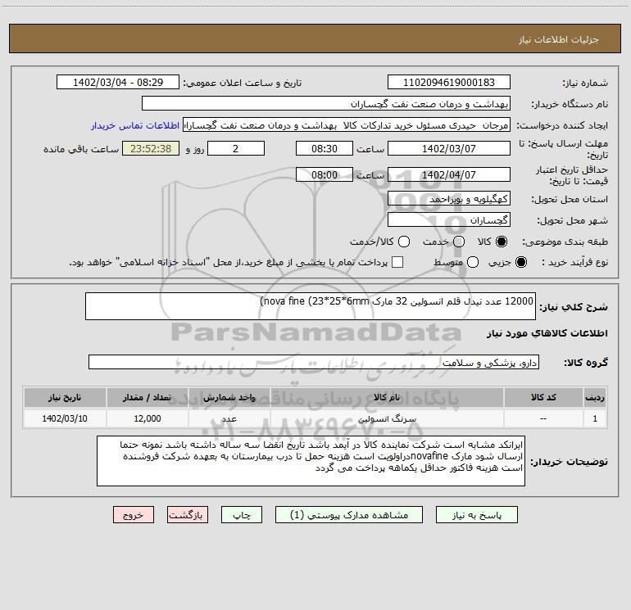This screenshot has width=631, height=610.
Task: Click page header جزئیات اطلاعات نیاز
Action: (558, 39)
